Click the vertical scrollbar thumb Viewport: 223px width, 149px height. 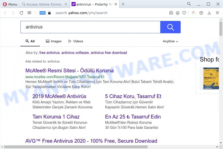point(221,28)
